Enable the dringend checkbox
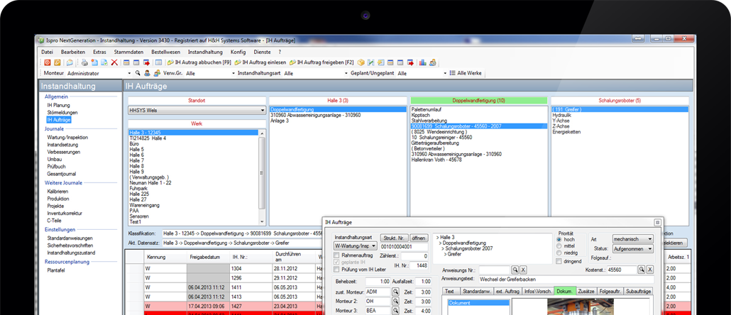 (x=559, y=262)
